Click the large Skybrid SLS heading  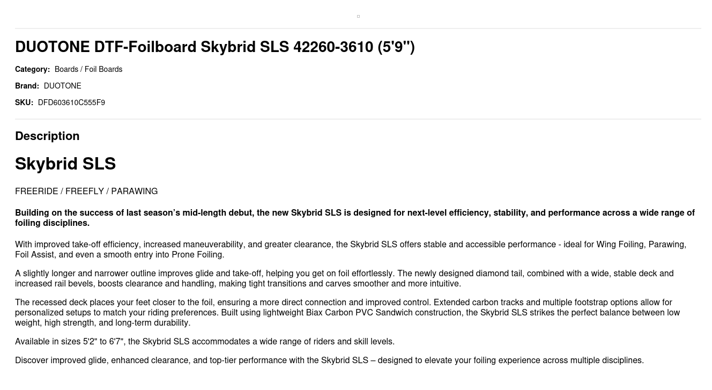65,164
